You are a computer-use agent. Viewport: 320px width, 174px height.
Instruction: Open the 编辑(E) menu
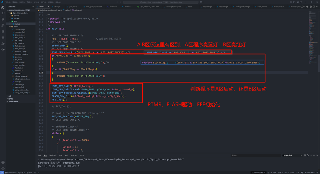pos(15,2)
